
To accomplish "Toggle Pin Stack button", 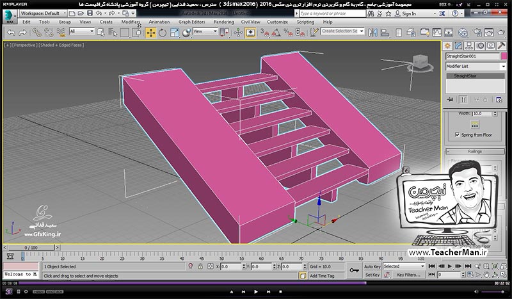I will [450, 100].
